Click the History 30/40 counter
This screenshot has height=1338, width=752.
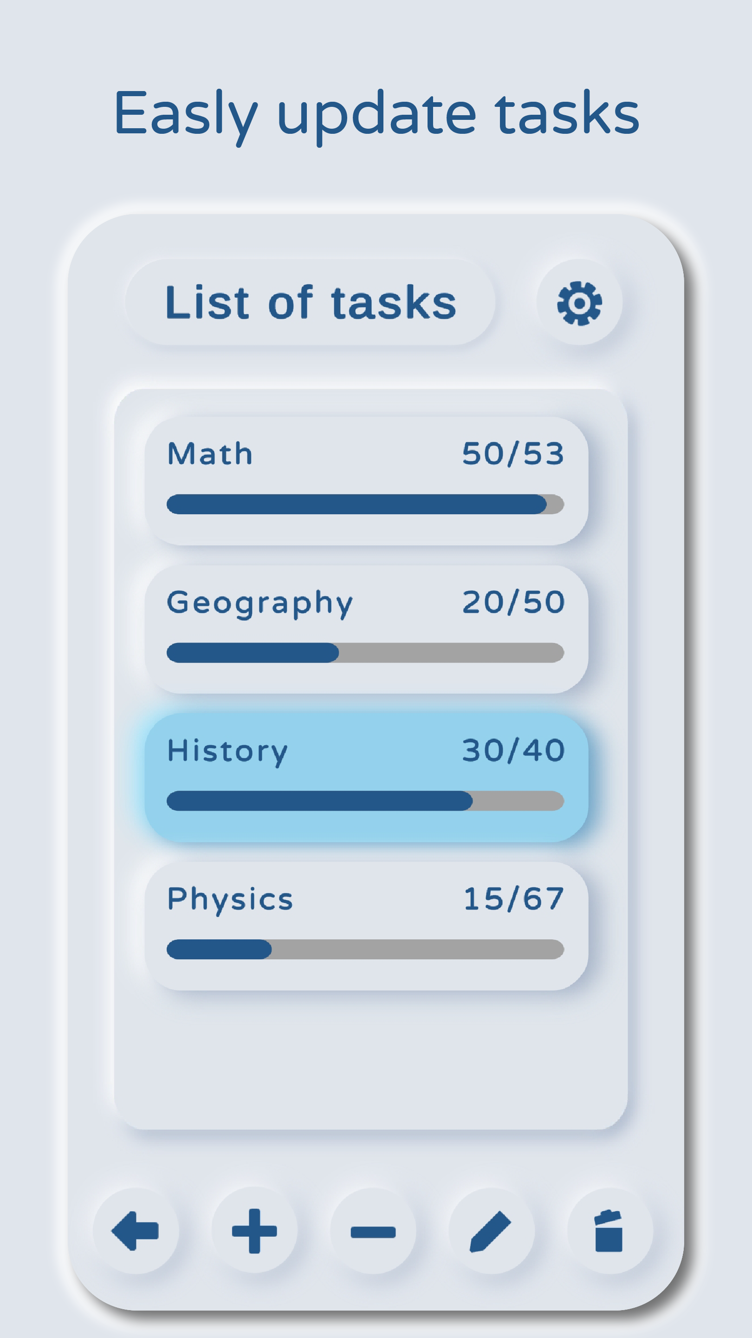coord(513,751)
